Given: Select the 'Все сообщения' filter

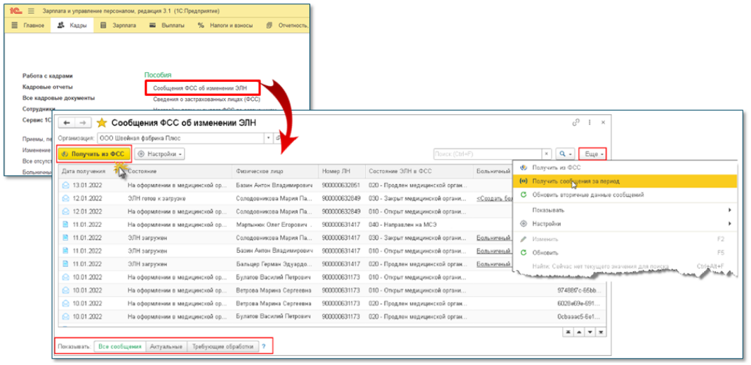Looking at the screenshot, I should coord(119,347).
